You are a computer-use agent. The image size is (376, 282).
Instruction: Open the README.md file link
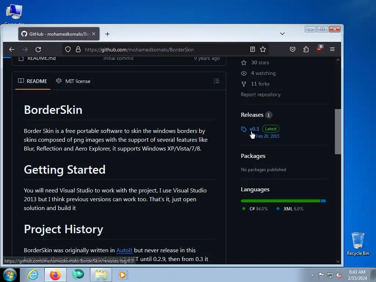tap(41, 58)
